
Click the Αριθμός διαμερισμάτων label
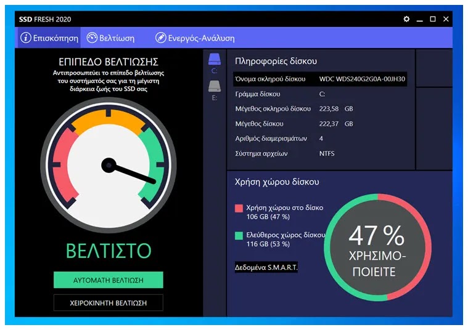coord(271,139)
